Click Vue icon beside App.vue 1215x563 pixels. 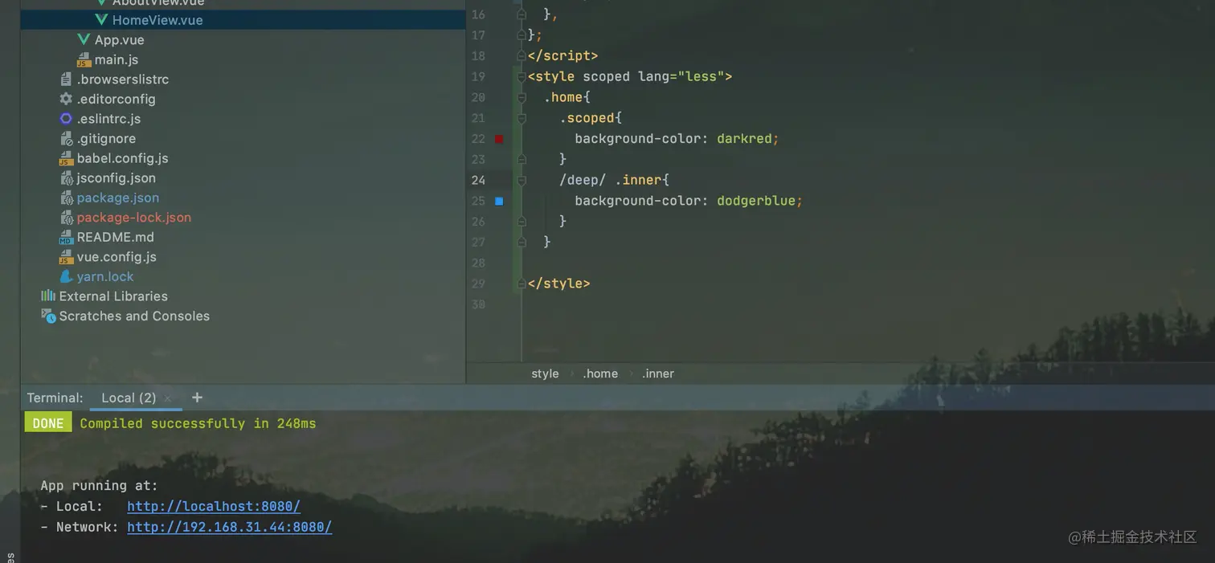[x=84, y=39]
